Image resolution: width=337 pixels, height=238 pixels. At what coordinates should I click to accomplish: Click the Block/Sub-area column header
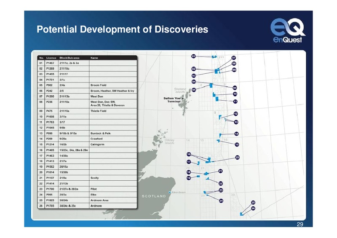tap(70, 58)
